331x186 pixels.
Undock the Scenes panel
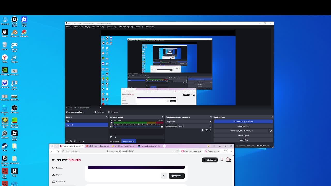[x=107, y=117]
